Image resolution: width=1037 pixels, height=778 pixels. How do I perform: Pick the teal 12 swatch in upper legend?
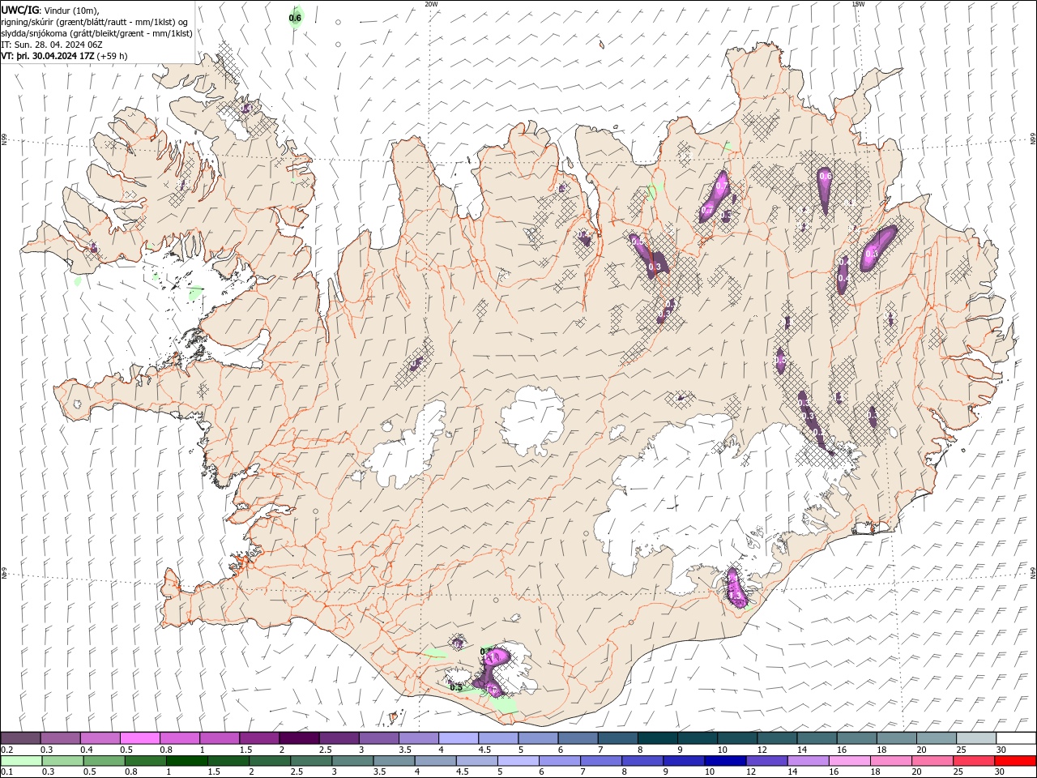click(775, 738)
